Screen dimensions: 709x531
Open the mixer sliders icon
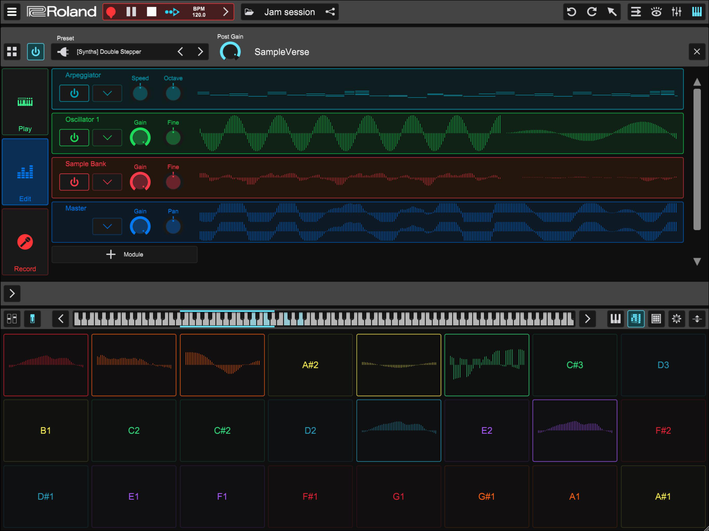[676, 12]
